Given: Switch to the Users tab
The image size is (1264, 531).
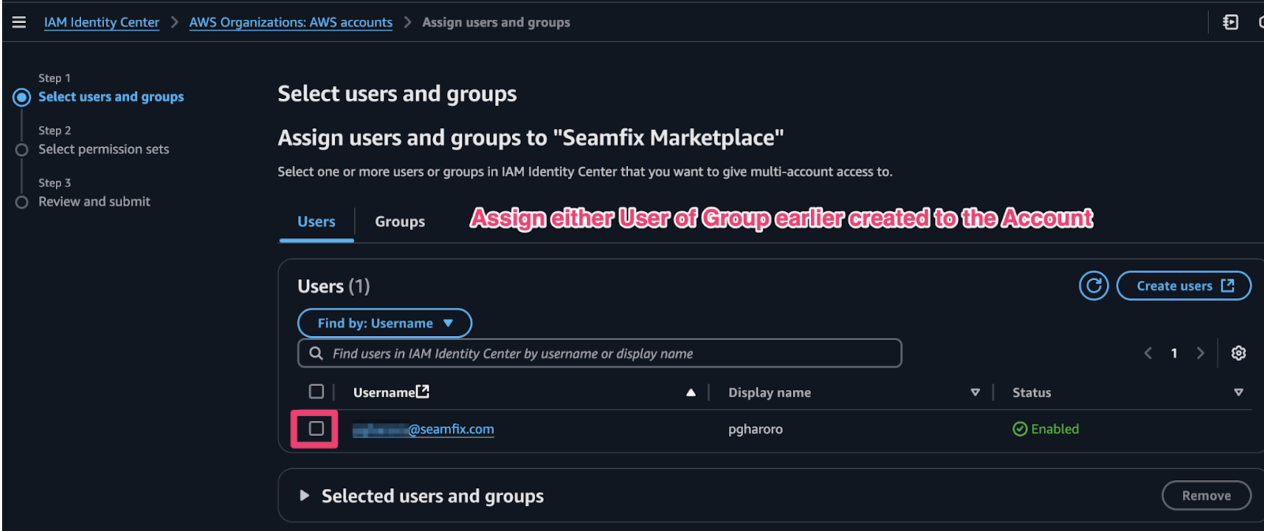Looking at the screenshot, I should (316, 221).
